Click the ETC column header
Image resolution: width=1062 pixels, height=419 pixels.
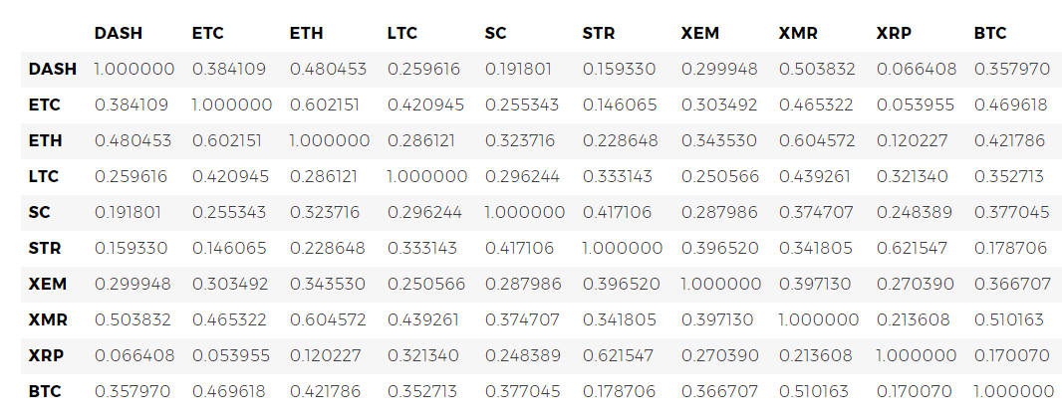(208, 33)
